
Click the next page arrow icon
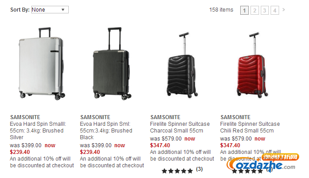(284, 9)
